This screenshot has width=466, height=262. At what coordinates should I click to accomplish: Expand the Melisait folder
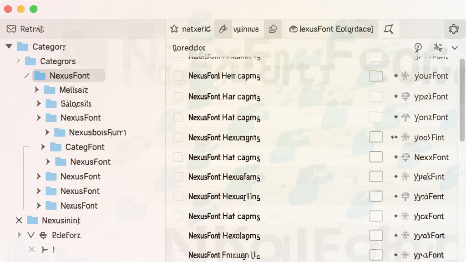(x=37, y=90)
